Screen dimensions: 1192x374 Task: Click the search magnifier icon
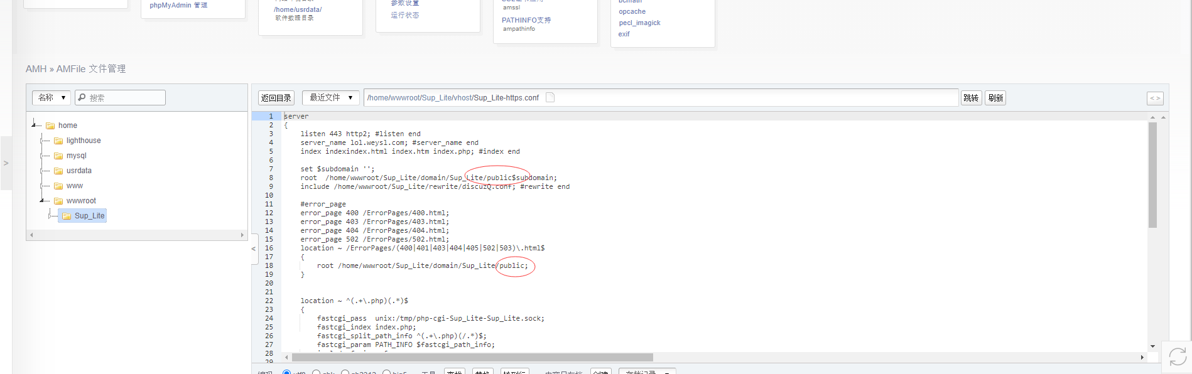82,97
